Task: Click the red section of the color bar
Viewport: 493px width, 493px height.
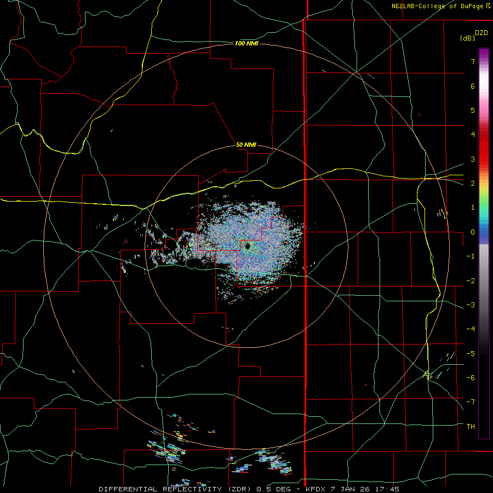Action: coord(484,148)
